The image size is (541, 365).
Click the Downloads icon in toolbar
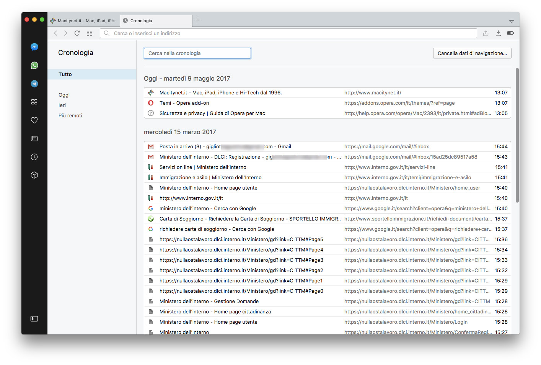pos(498,33)
